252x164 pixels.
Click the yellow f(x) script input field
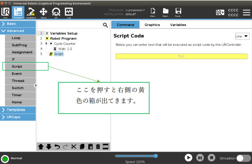[x=181, y=56]
